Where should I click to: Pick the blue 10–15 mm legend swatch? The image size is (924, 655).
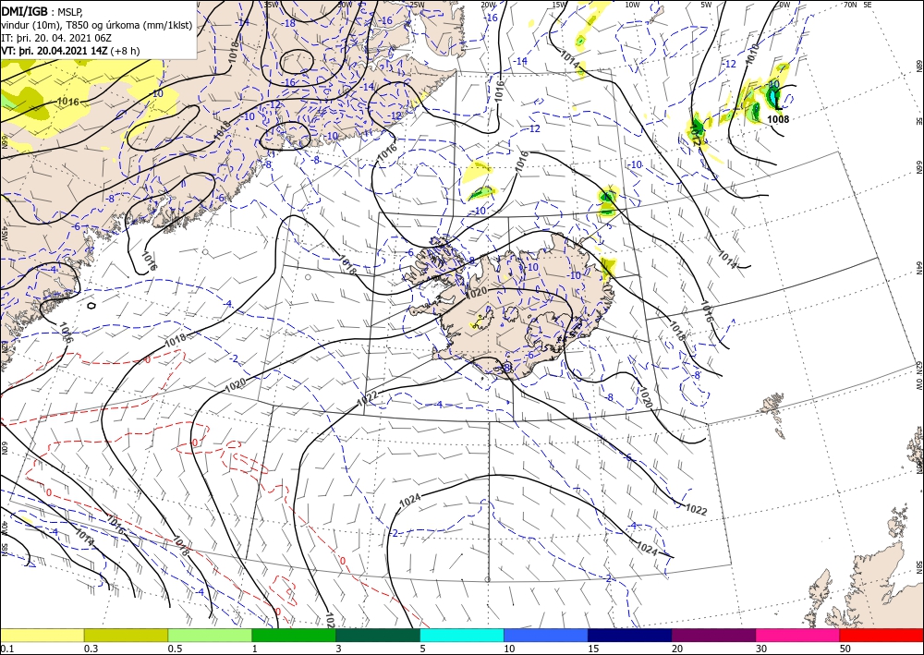point(546,635)
